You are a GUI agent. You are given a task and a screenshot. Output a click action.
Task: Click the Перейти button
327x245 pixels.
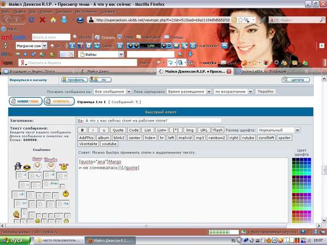click(x=266, y=91)
